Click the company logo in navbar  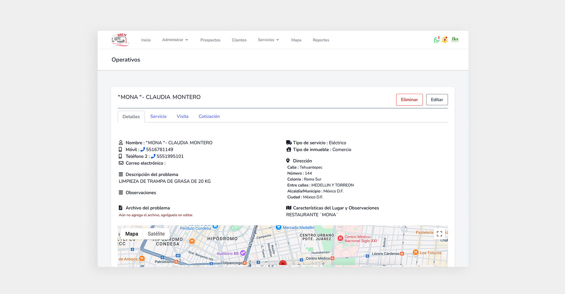(x=120, y=40)
